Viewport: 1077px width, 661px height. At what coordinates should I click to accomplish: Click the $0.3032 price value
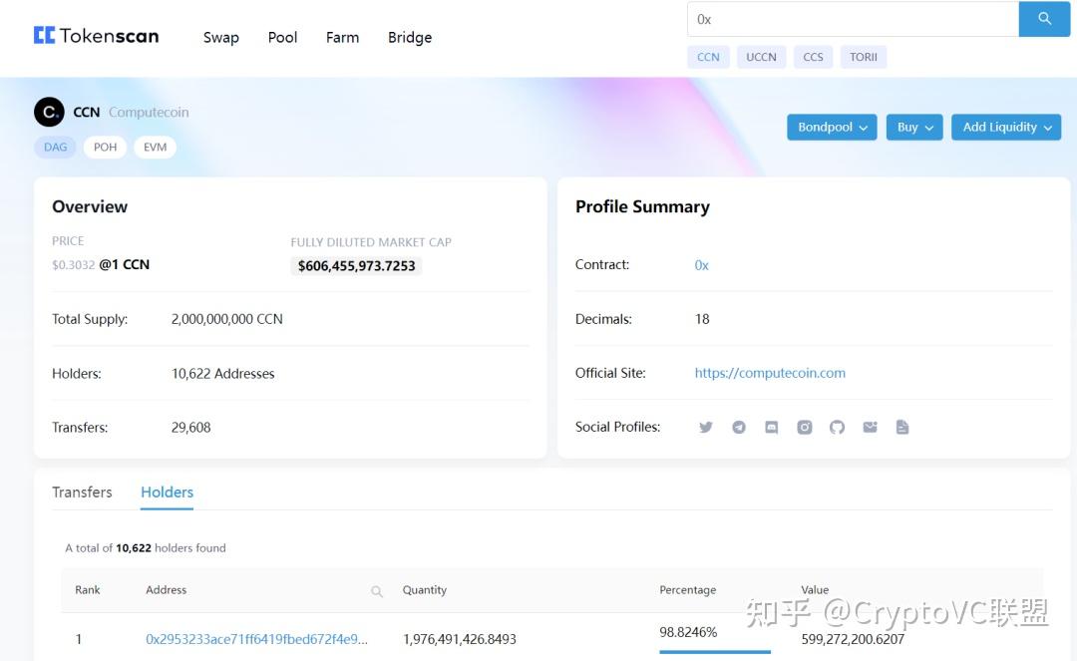point(74,265)
